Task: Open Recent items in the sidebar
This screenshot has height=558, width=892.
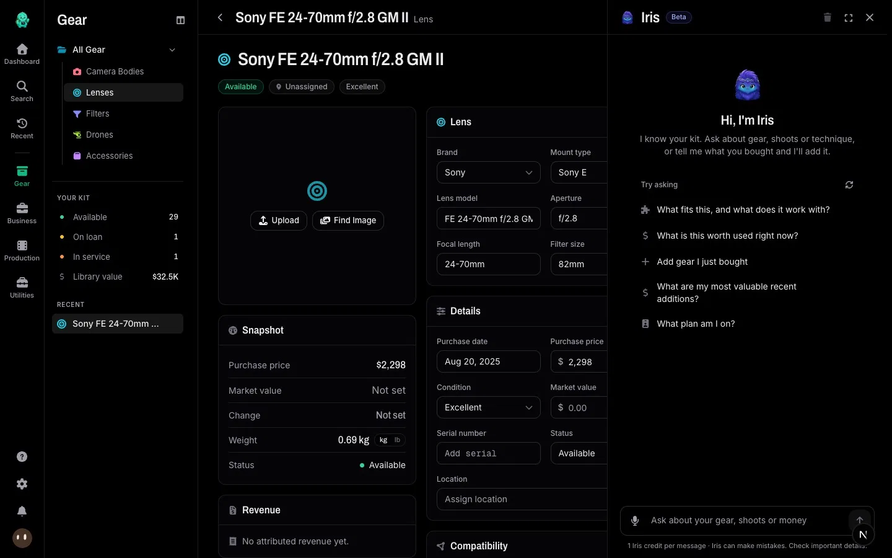Action: tap(22, 128)
